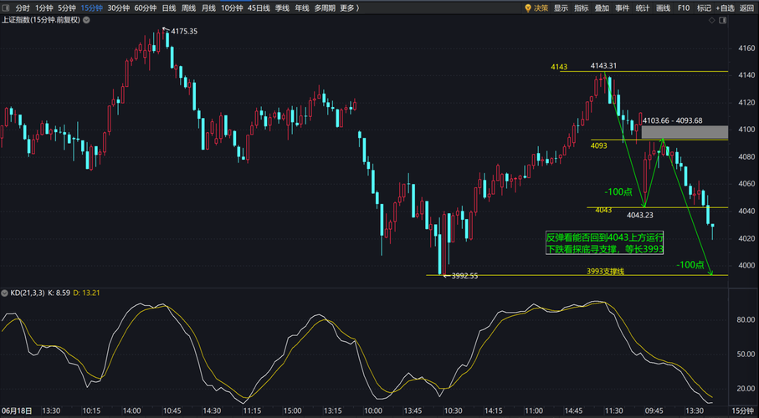Toggle the right side panel icon

pos(723,20)
